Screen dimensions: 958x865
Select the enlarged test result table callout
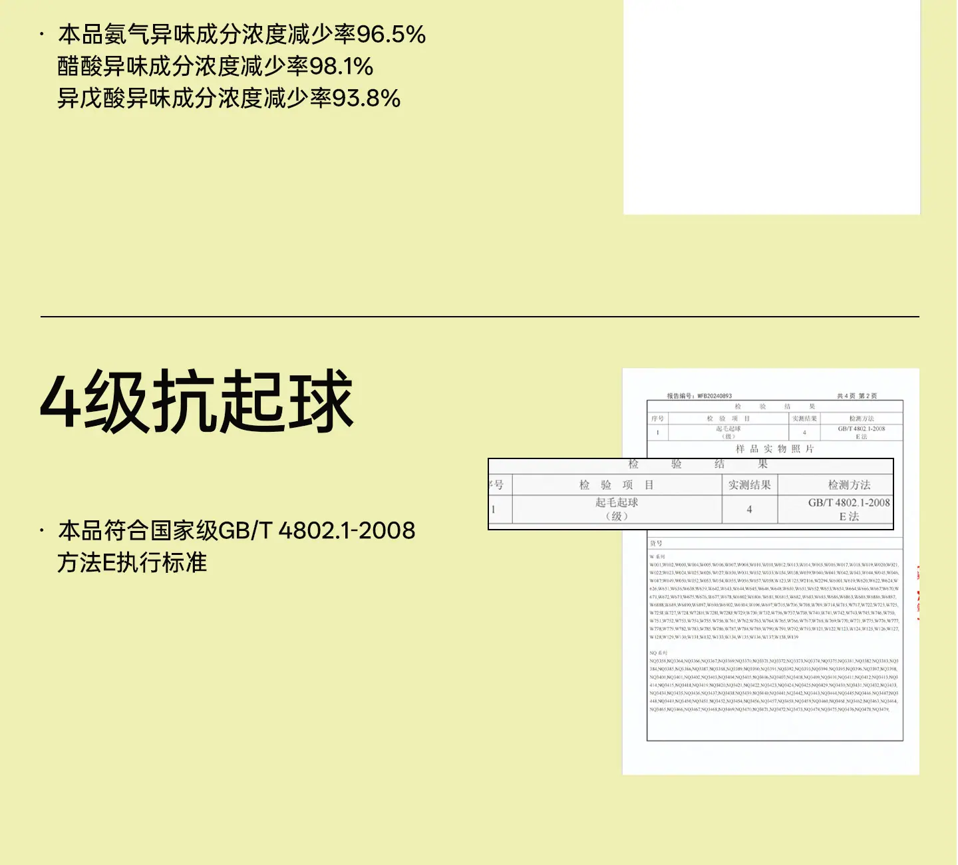691,494
